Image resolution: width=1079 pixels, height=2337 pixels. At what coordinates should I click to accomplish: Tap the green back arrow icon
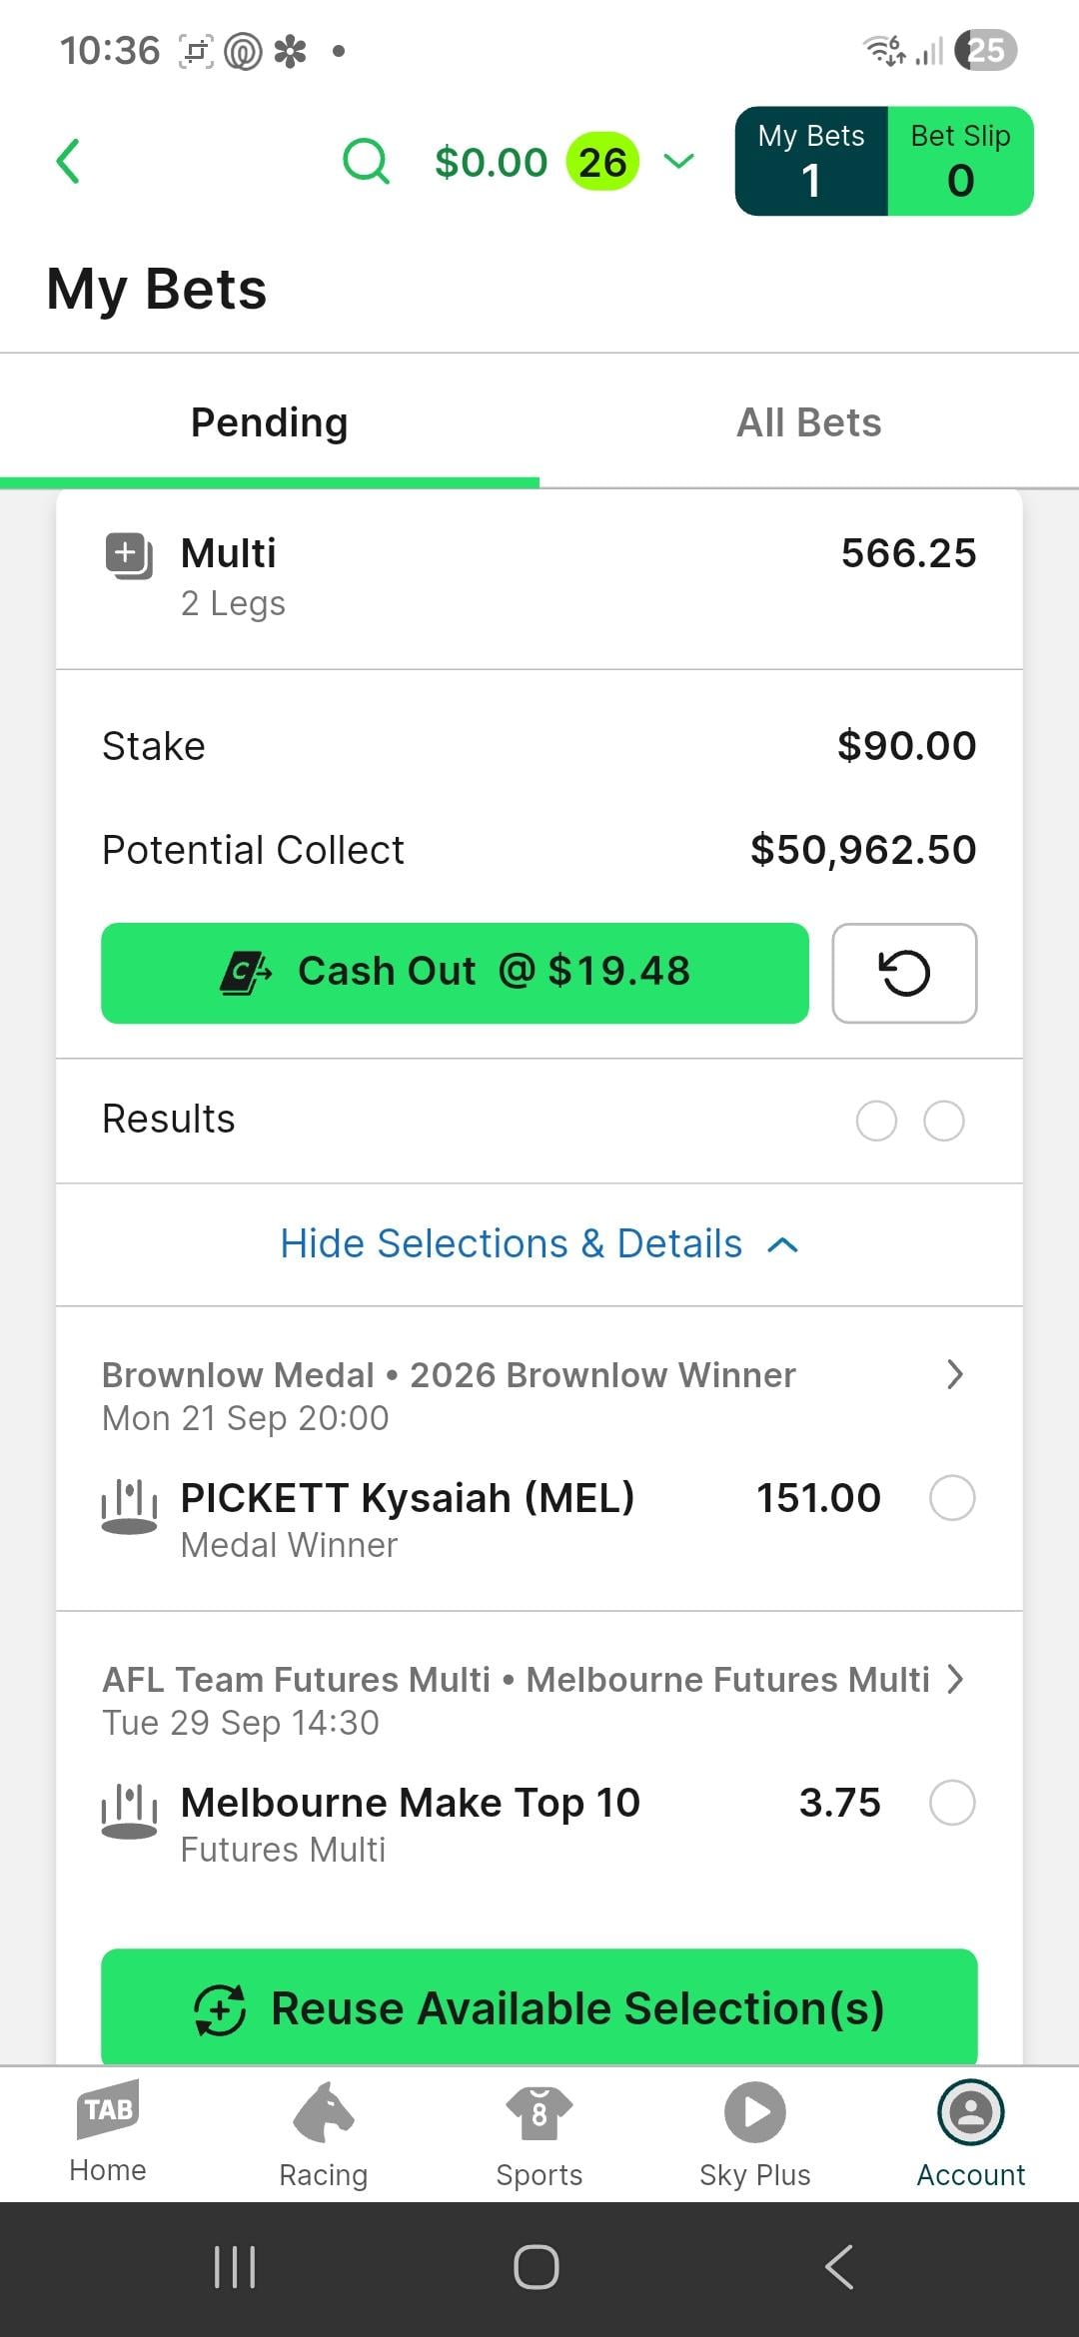tap(68, 162)
